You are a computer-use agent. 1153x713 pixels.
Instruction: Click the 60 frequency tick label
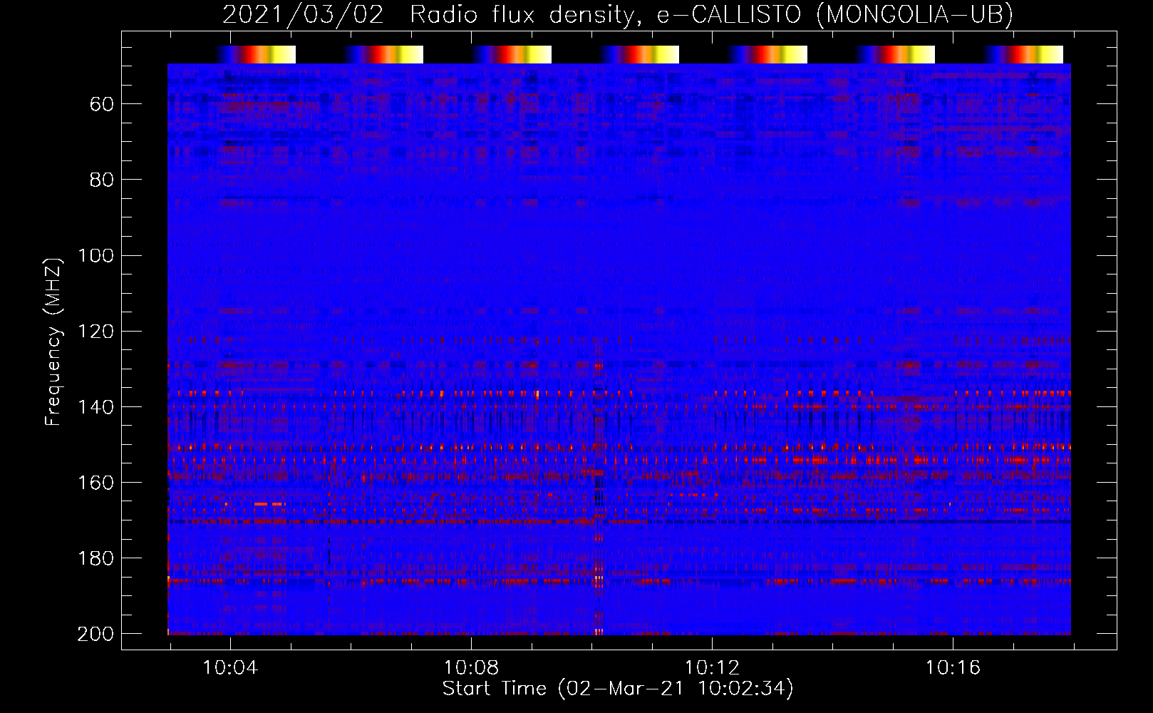(102, 105)
